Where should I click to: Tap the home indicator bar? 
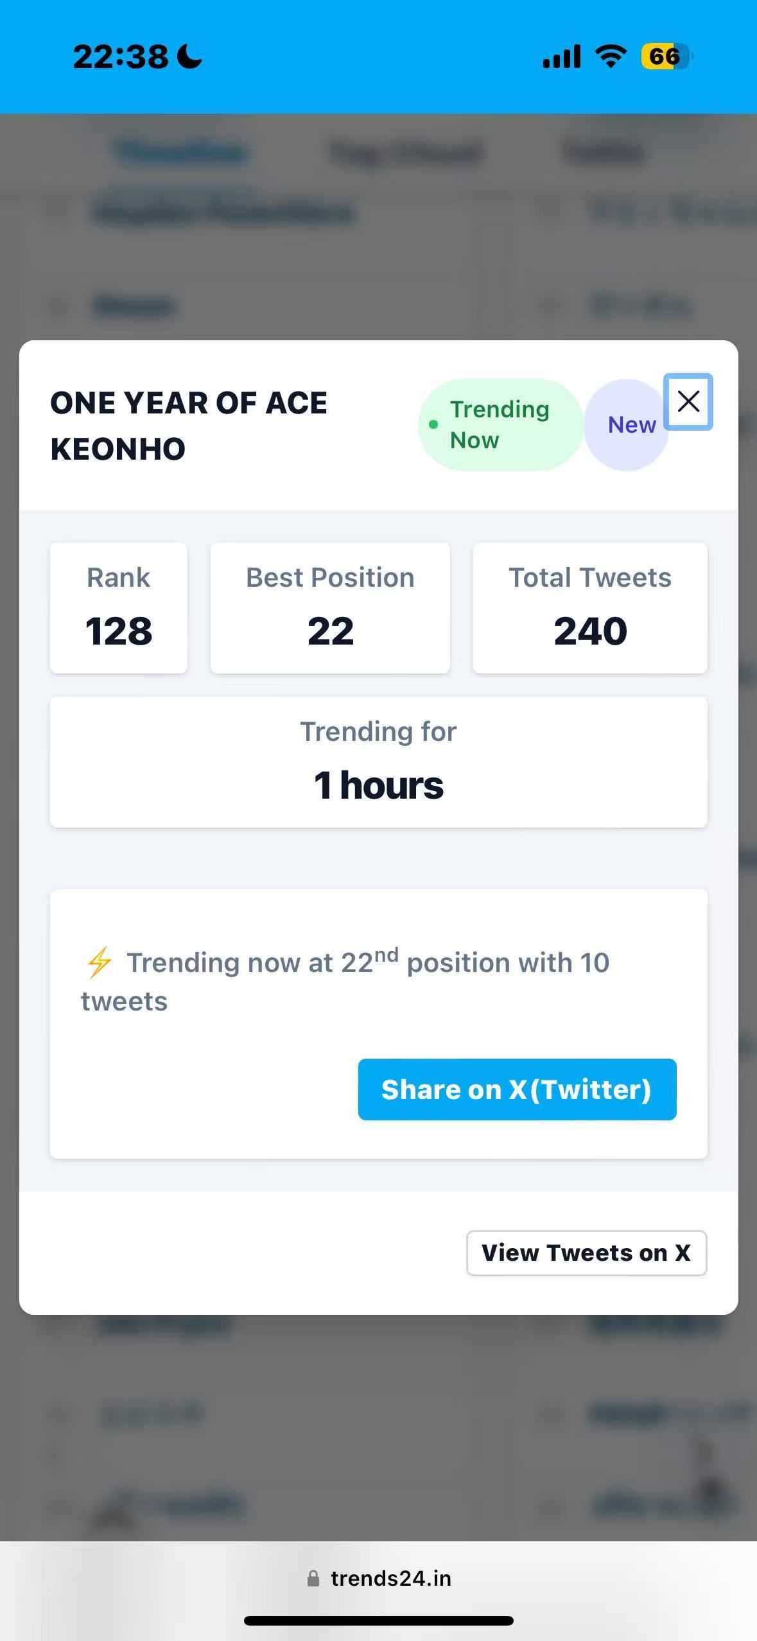pos(379,1620)
